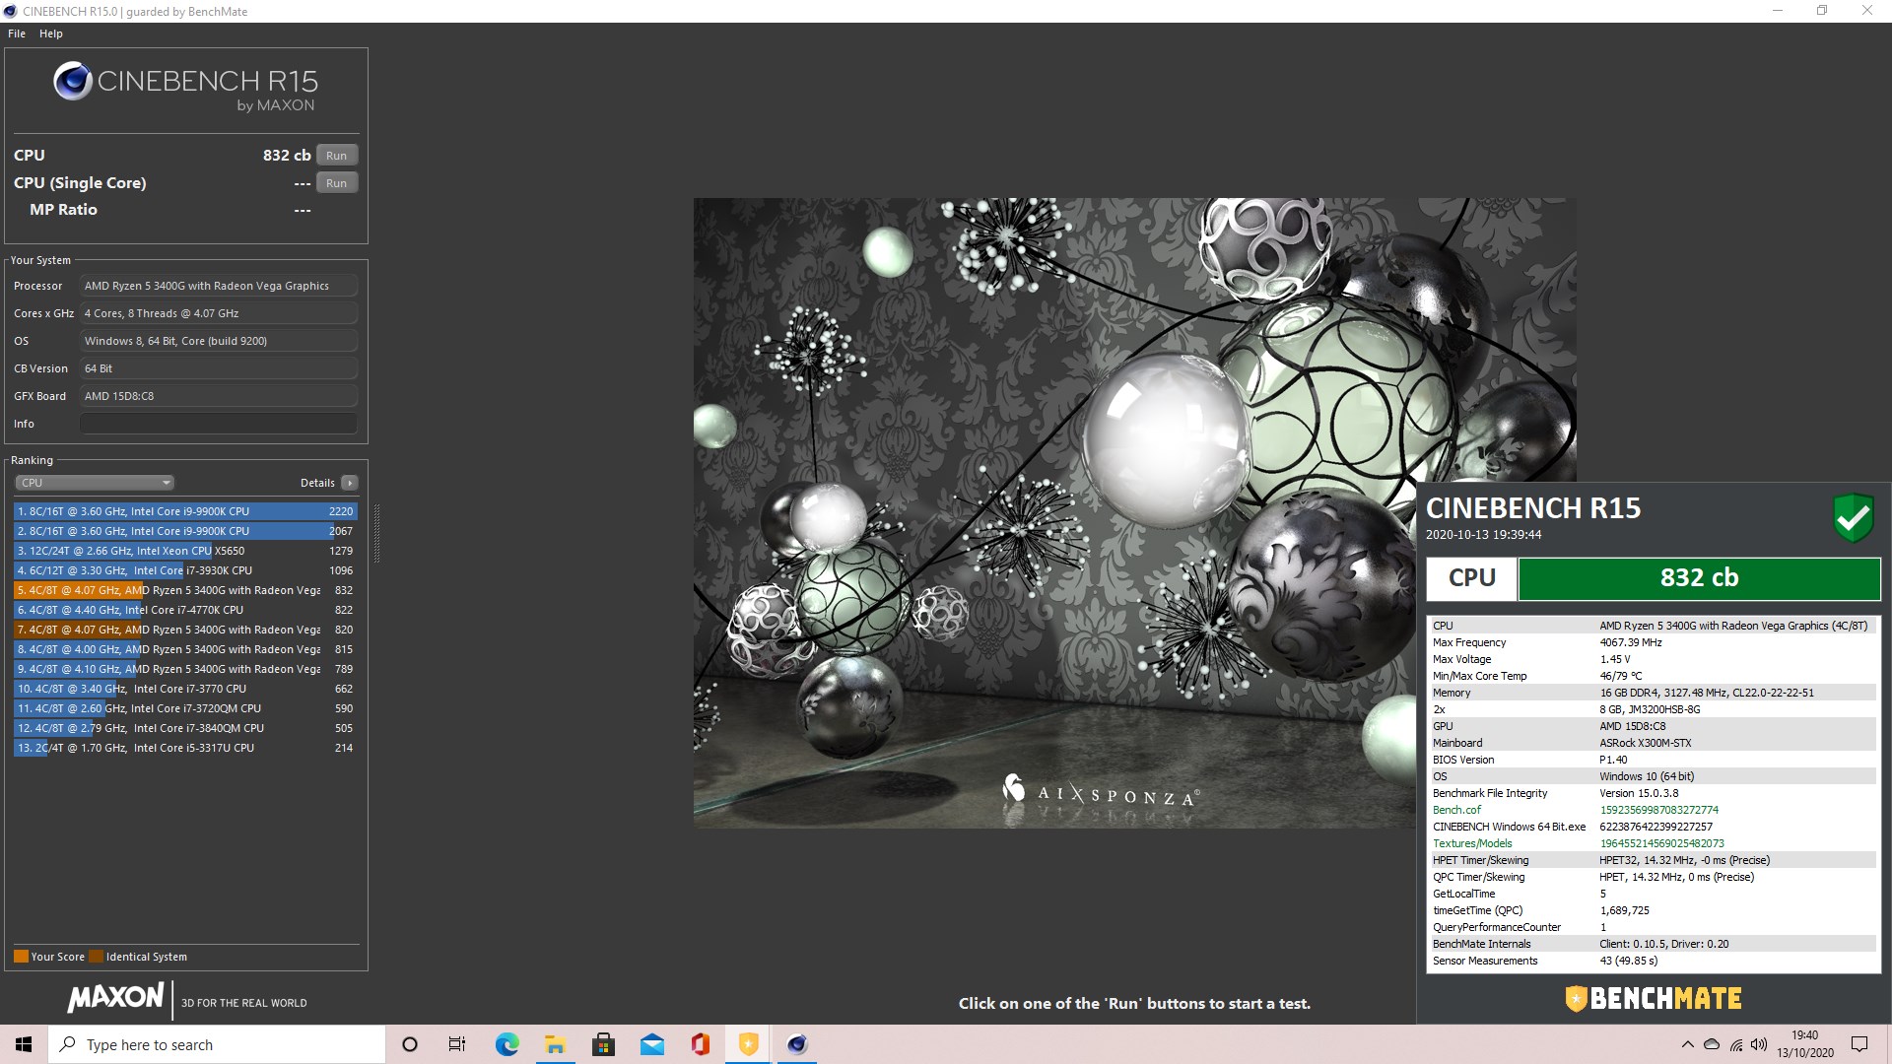
Task: Launch Microsoft Edge from taskbar
Action: pyautogui.click(x=507, y=1044)
